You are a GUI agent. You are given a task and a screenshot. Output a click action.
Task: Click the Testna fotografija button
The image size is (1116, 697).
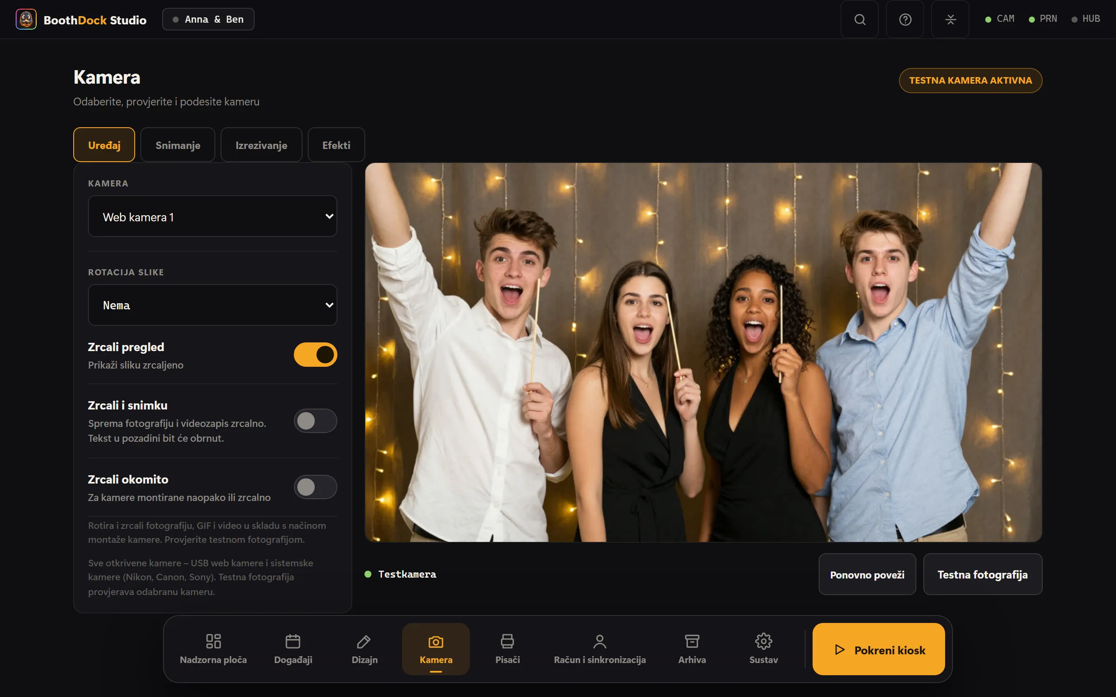click(x=982, y=575)
